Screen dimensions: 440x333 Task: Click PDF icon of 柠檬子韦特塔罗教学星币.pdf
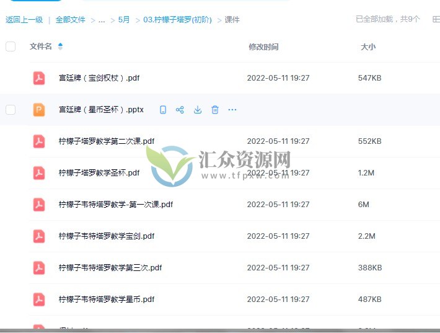[x=39, y=300]
